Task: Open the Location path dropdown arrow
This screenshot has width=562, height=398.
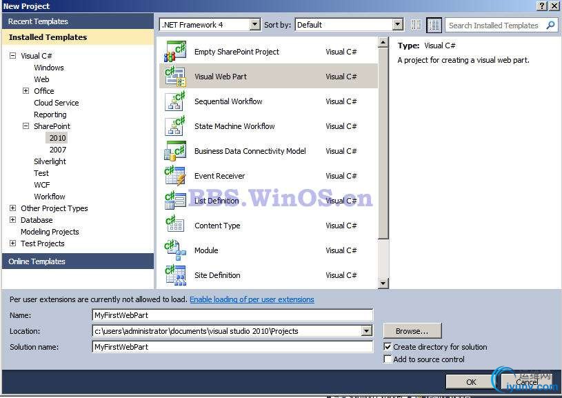Action: coord(367,330)
